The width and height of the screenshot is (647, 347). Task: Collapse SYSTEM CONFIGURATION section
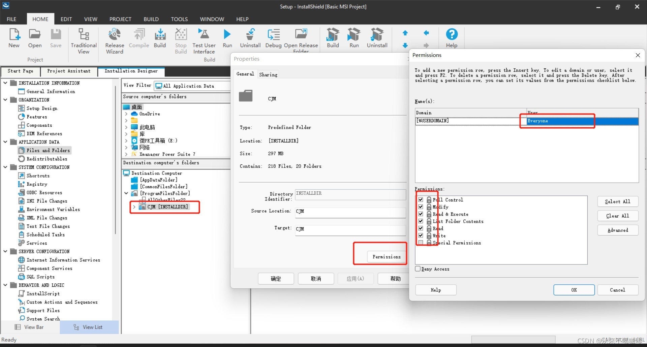coord(5,167)
